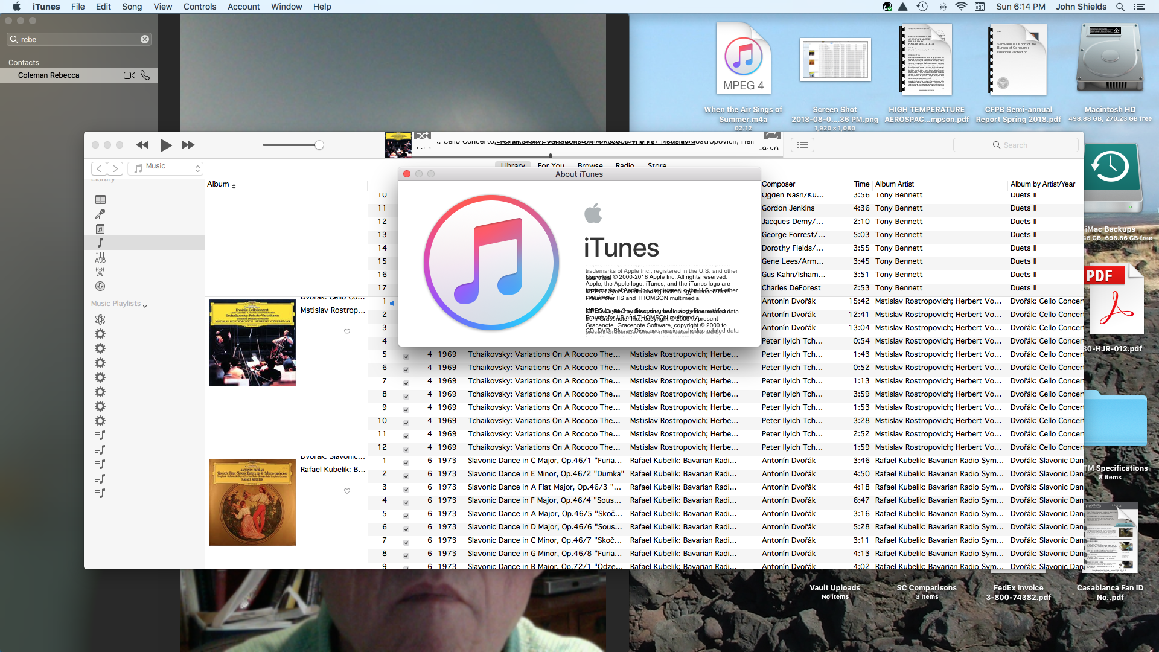This screenshot has width=1159, height=652.
Task: Love the Slavonic Dances album heart icon
Action: point(347,491)
